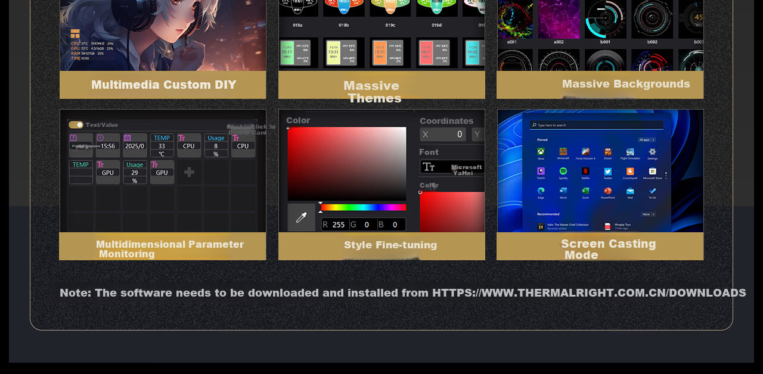Click the R value field showing 255

pyautogui.click(x=335, y=225)
